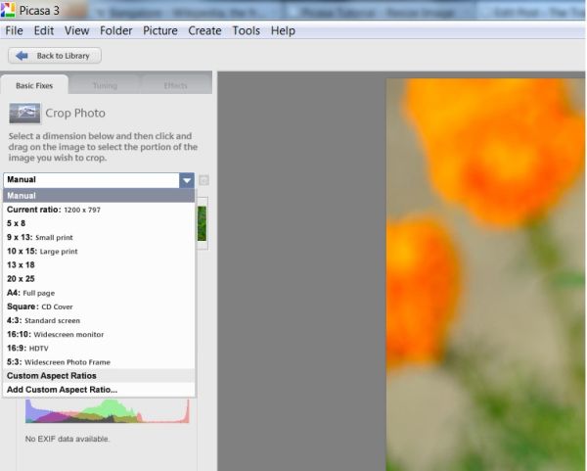Choose 5:3 Widescreen Photo Frame ratio
587x471 pixels.
click(x=99, y=362)
